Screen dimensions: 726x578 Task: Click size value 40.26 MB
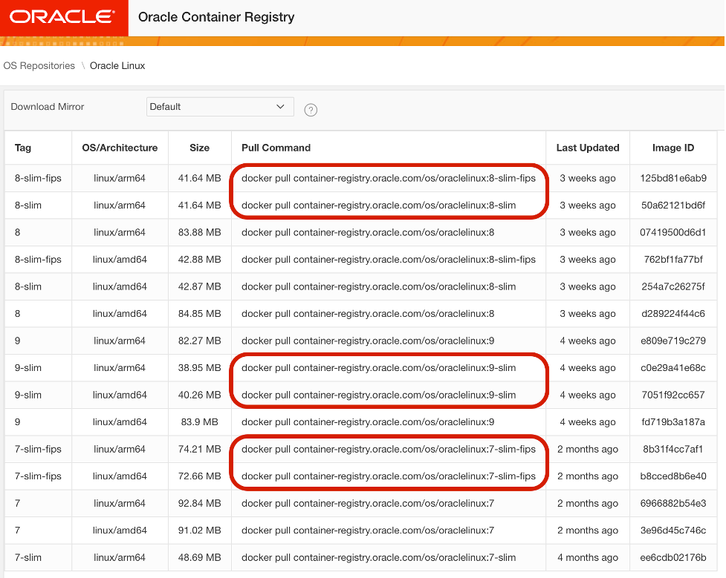click(200, 395)
